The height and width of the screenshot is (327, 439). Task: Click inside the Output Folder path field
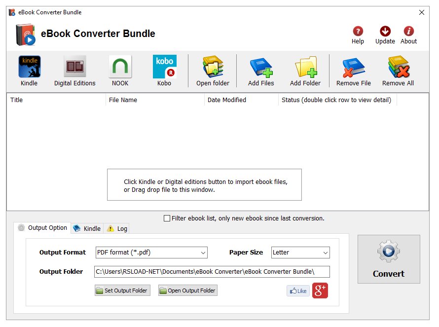point(212,271)
